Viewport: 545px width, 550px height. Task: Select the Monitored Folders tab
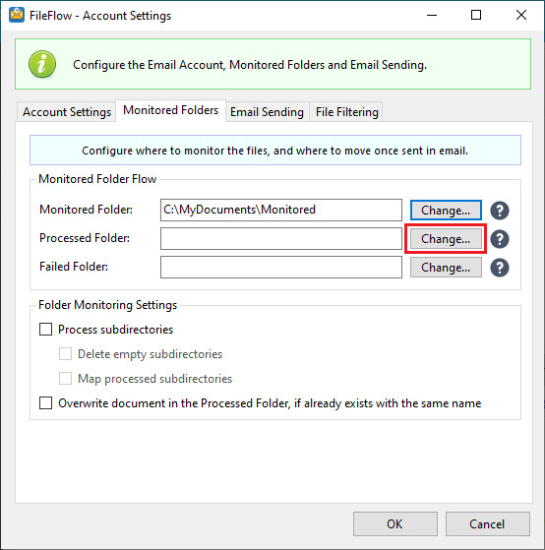click(x=170, y=110)
